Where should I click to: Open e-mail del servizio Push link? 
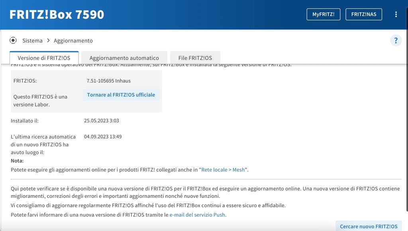pyautogui.click(x=197, y=215)
